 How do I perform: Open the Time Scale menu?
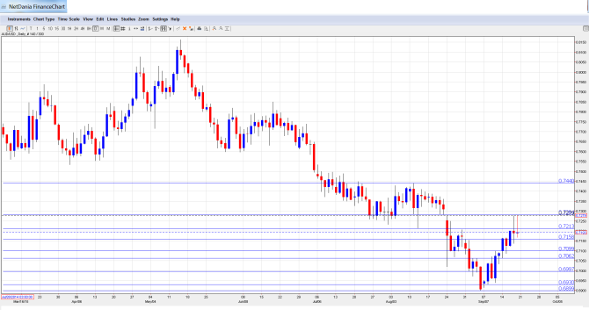(69, 19)
